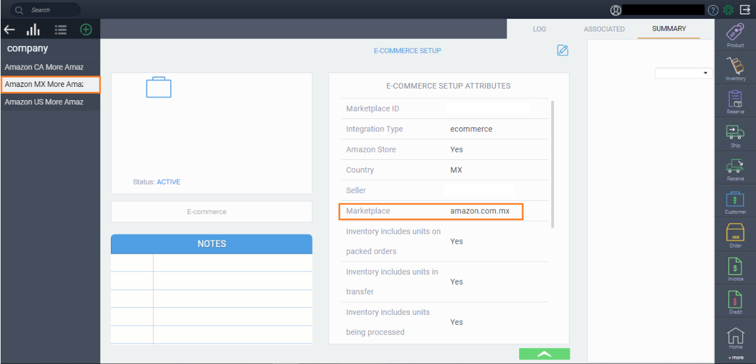Click the NOTES header

tap(212, 244)
